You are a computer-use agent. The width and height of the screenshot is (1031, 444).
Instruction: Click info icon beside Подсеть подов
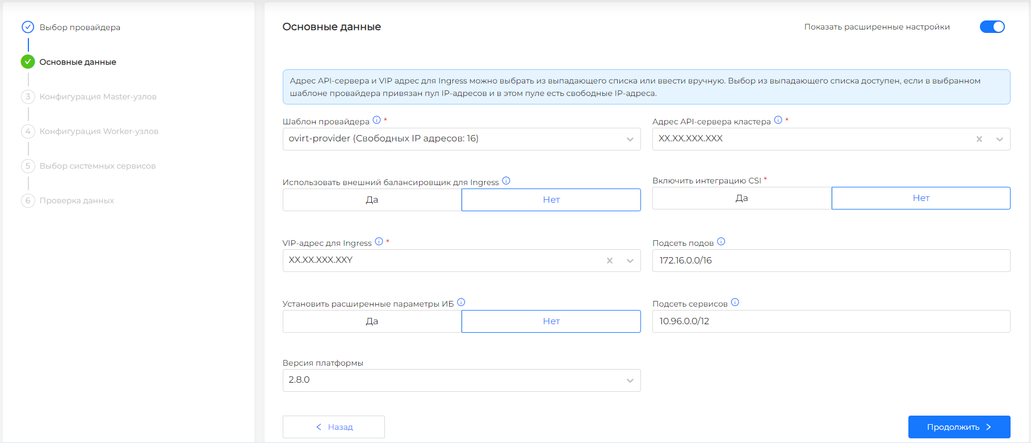pos(721,241)
